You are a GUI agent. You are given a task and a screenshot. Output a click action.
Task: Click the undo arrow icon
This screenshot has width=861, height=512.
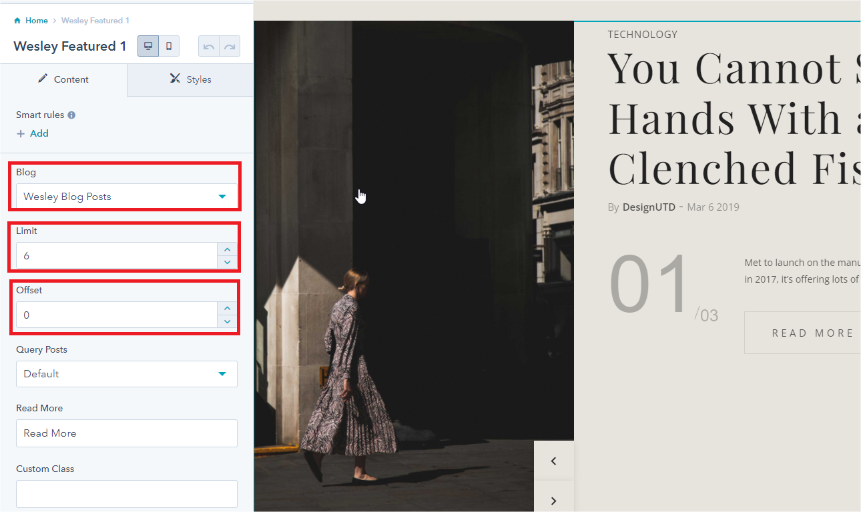209,47
